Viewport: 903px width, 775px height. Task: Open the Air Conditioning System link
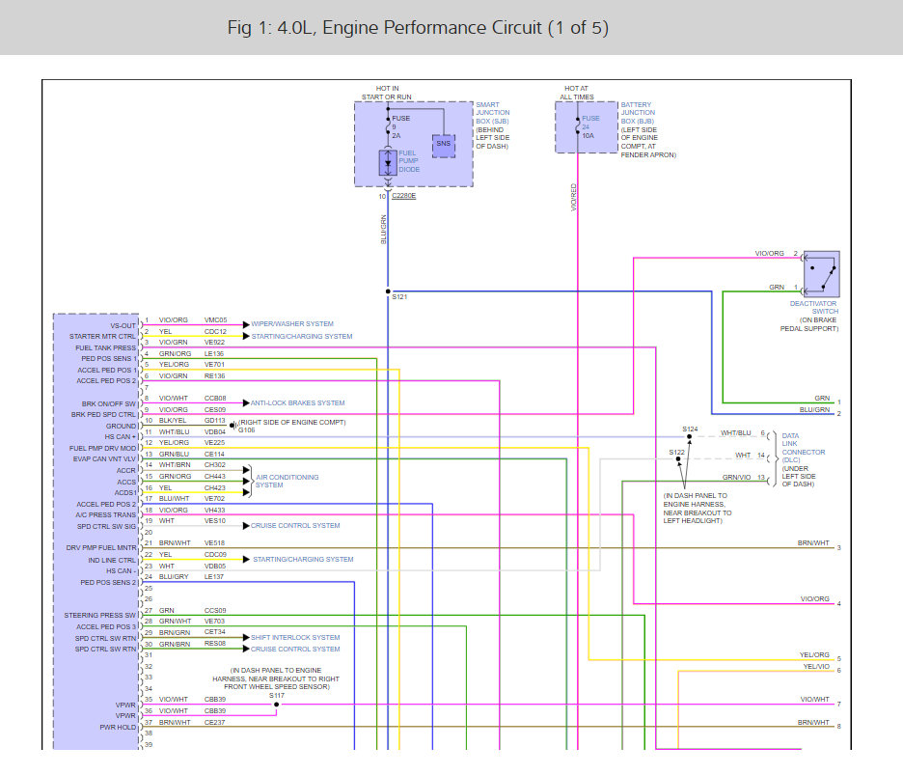[287, 482]
